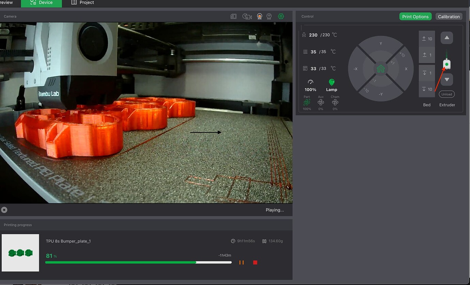Viewport: 470px width, 285px height.
Task: Edit bed temperature value 35
Action: tap(313, 52)
